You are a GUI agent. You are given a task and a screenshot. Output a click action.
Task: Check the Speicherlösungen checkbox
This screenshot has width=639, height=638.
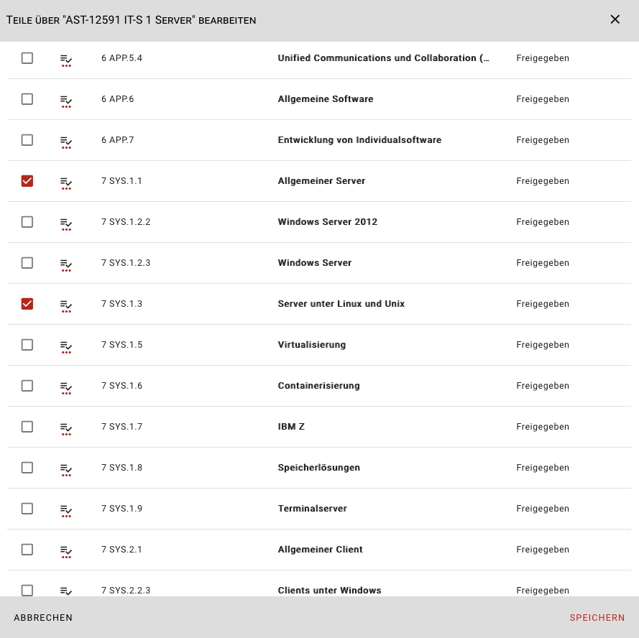point(27,468)
